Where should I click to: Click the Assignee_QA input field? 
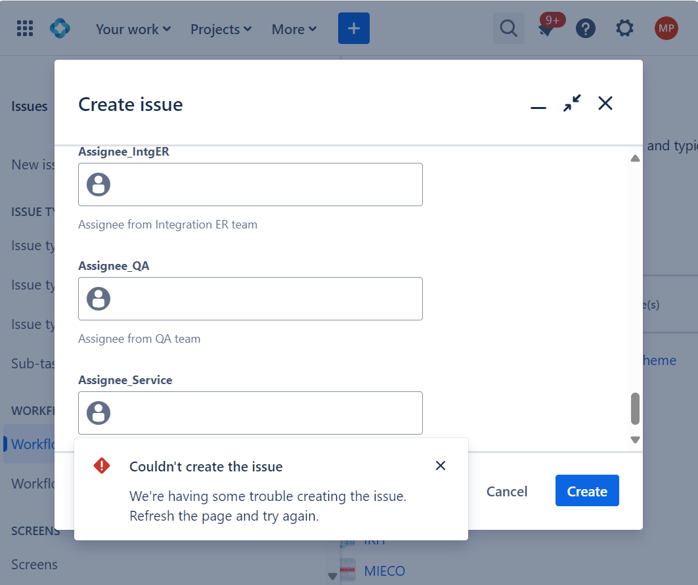pos(251,299)
